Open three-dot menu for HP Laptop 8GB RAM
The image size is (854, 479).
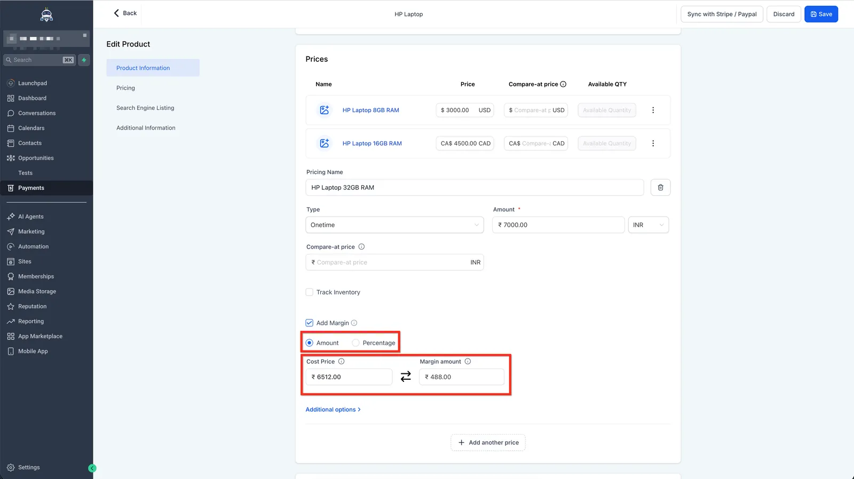(653, 110)
